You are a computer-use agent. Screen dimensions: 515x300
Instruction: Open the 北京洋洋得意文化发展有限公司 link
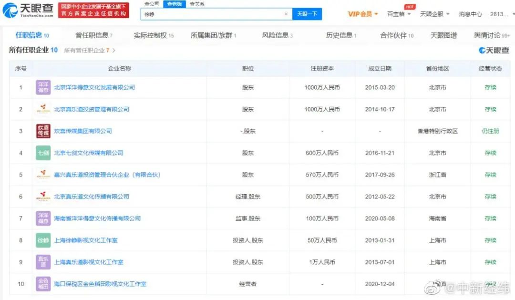click(x=94, y=87)
